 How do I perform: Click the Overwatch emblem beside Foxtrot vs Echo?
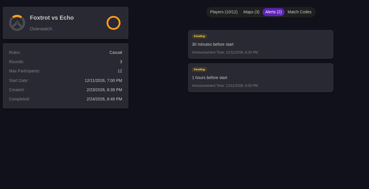[x=17, y=23]
